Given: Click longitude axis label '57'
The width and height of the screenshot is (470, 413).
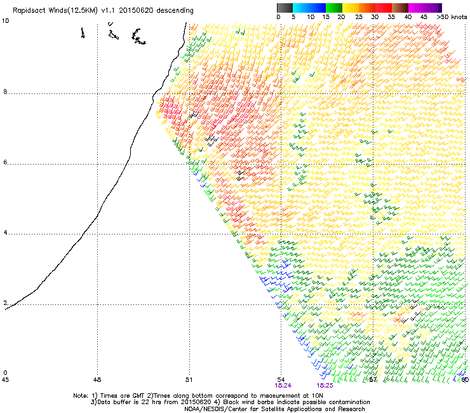Looking at the screenshot, I should tap(373, 380).
